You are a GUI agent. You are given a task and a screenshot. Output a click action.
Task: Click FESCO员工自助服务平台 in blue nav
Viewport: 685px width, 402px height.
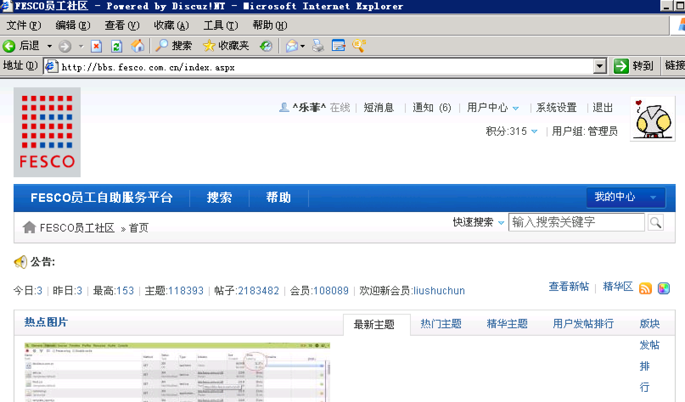pos(101,198)
